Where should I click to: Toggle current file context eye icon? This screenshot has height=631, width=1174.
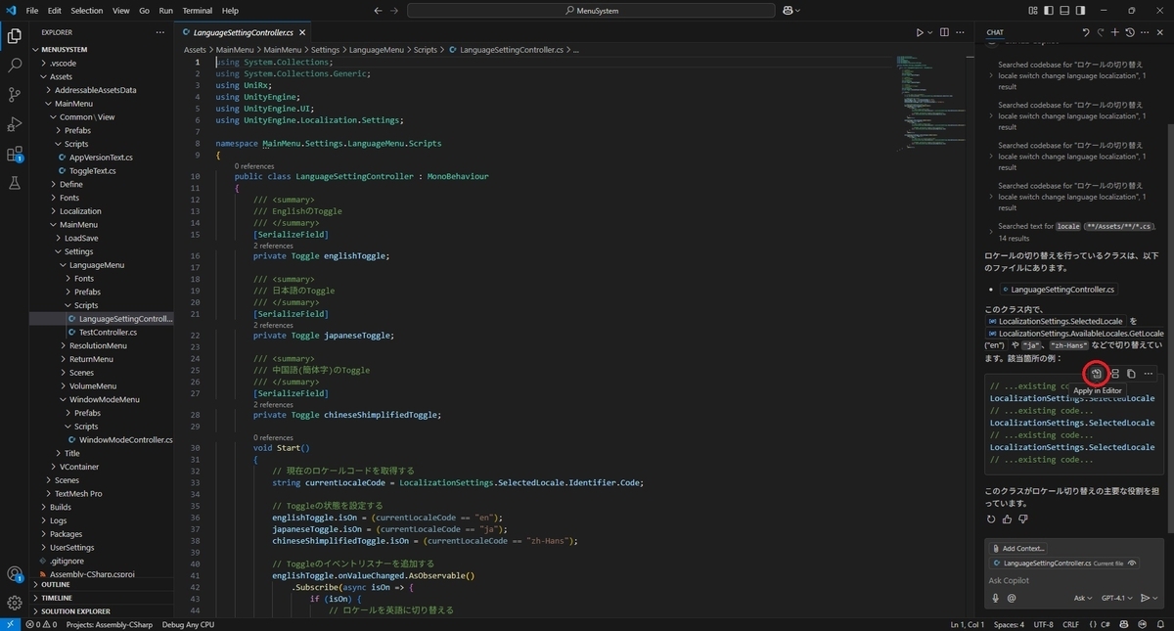coord(1132,563)
